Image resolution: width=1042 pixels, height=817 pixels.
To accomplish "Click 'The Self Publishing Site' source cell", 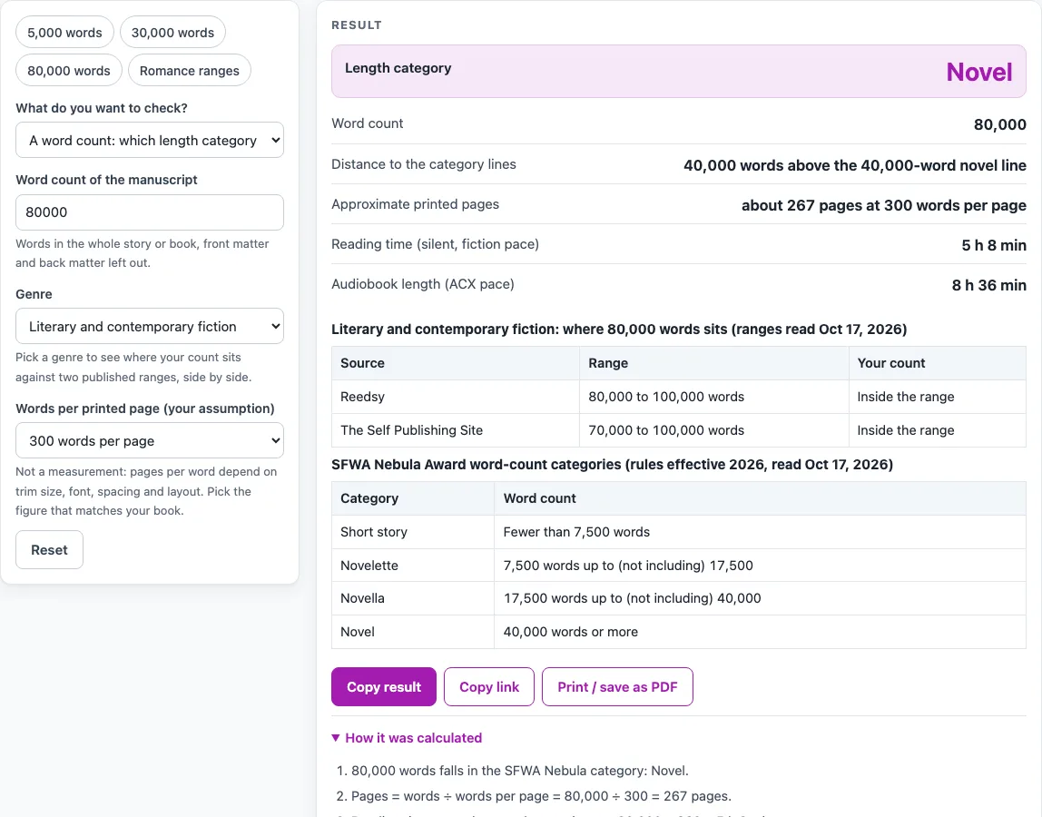I will pyautogui.click(x=456, y=430).
